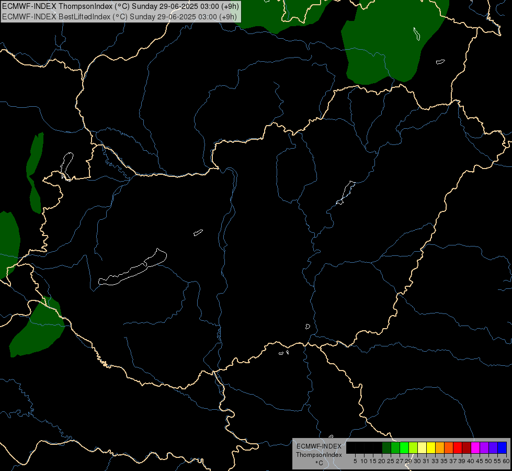Select the dark green 20-25 legend swatch
Image resolution: width=512 pixels, height=471 pixels.
386,447
